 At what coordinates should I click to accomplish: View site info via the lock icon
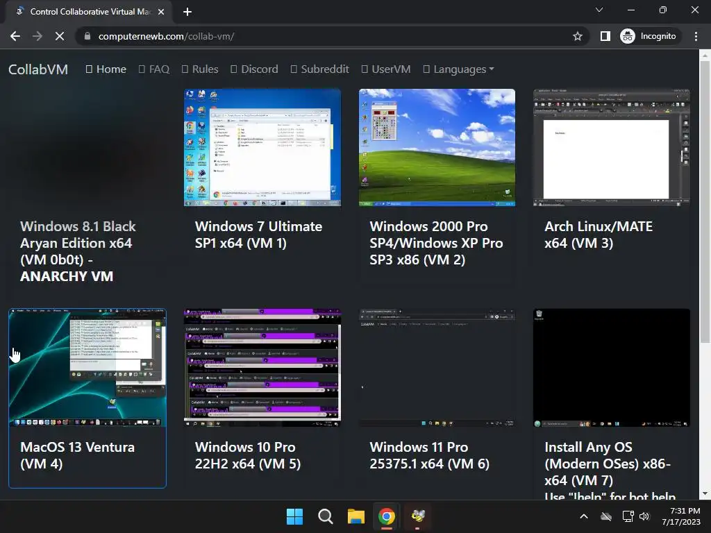pyautogui.click(x=87, y=36)
